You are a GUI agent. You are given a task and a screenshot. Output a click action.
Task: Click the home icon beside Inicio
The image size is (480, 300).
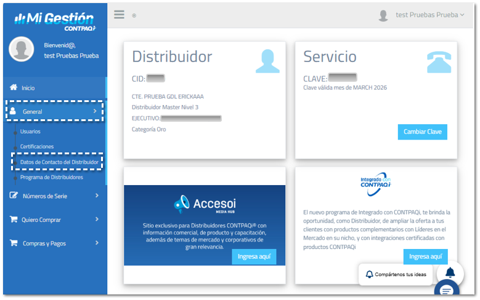(14, 87)
